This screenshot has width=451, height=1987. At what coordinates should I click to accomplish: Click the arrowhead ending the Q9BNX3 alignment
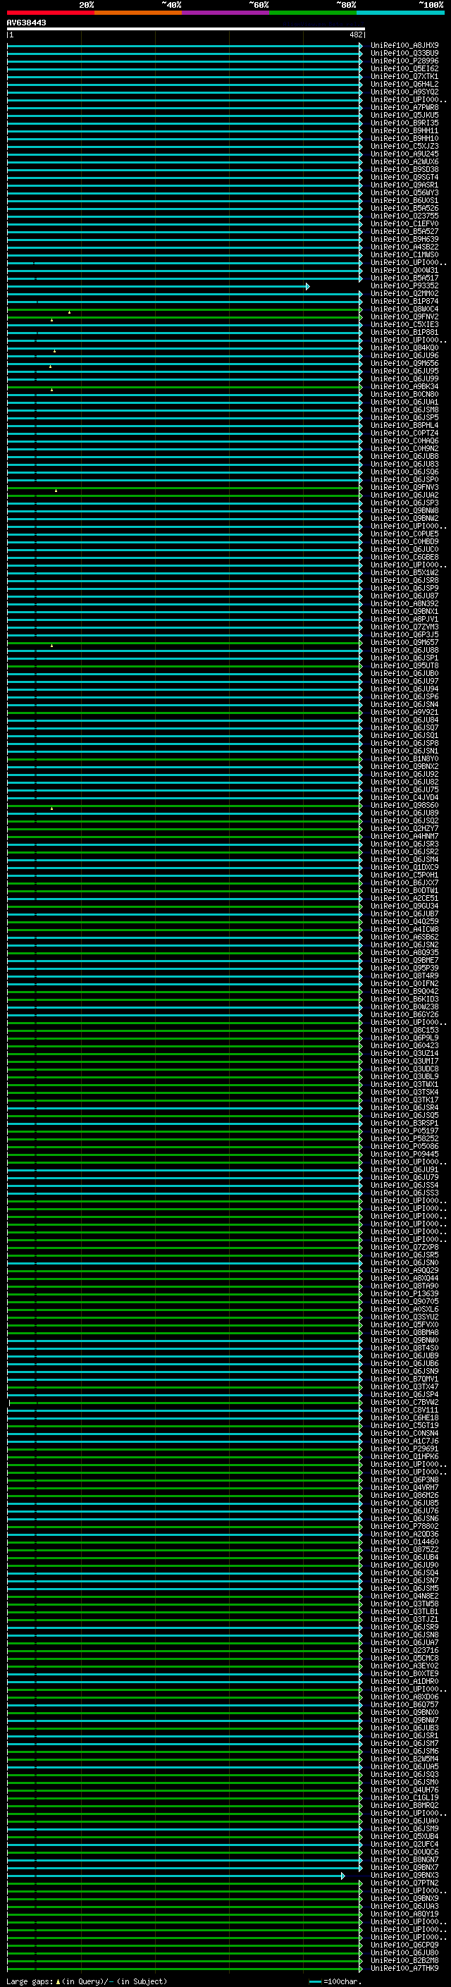pyautogui.click(x=343, y=1876)
